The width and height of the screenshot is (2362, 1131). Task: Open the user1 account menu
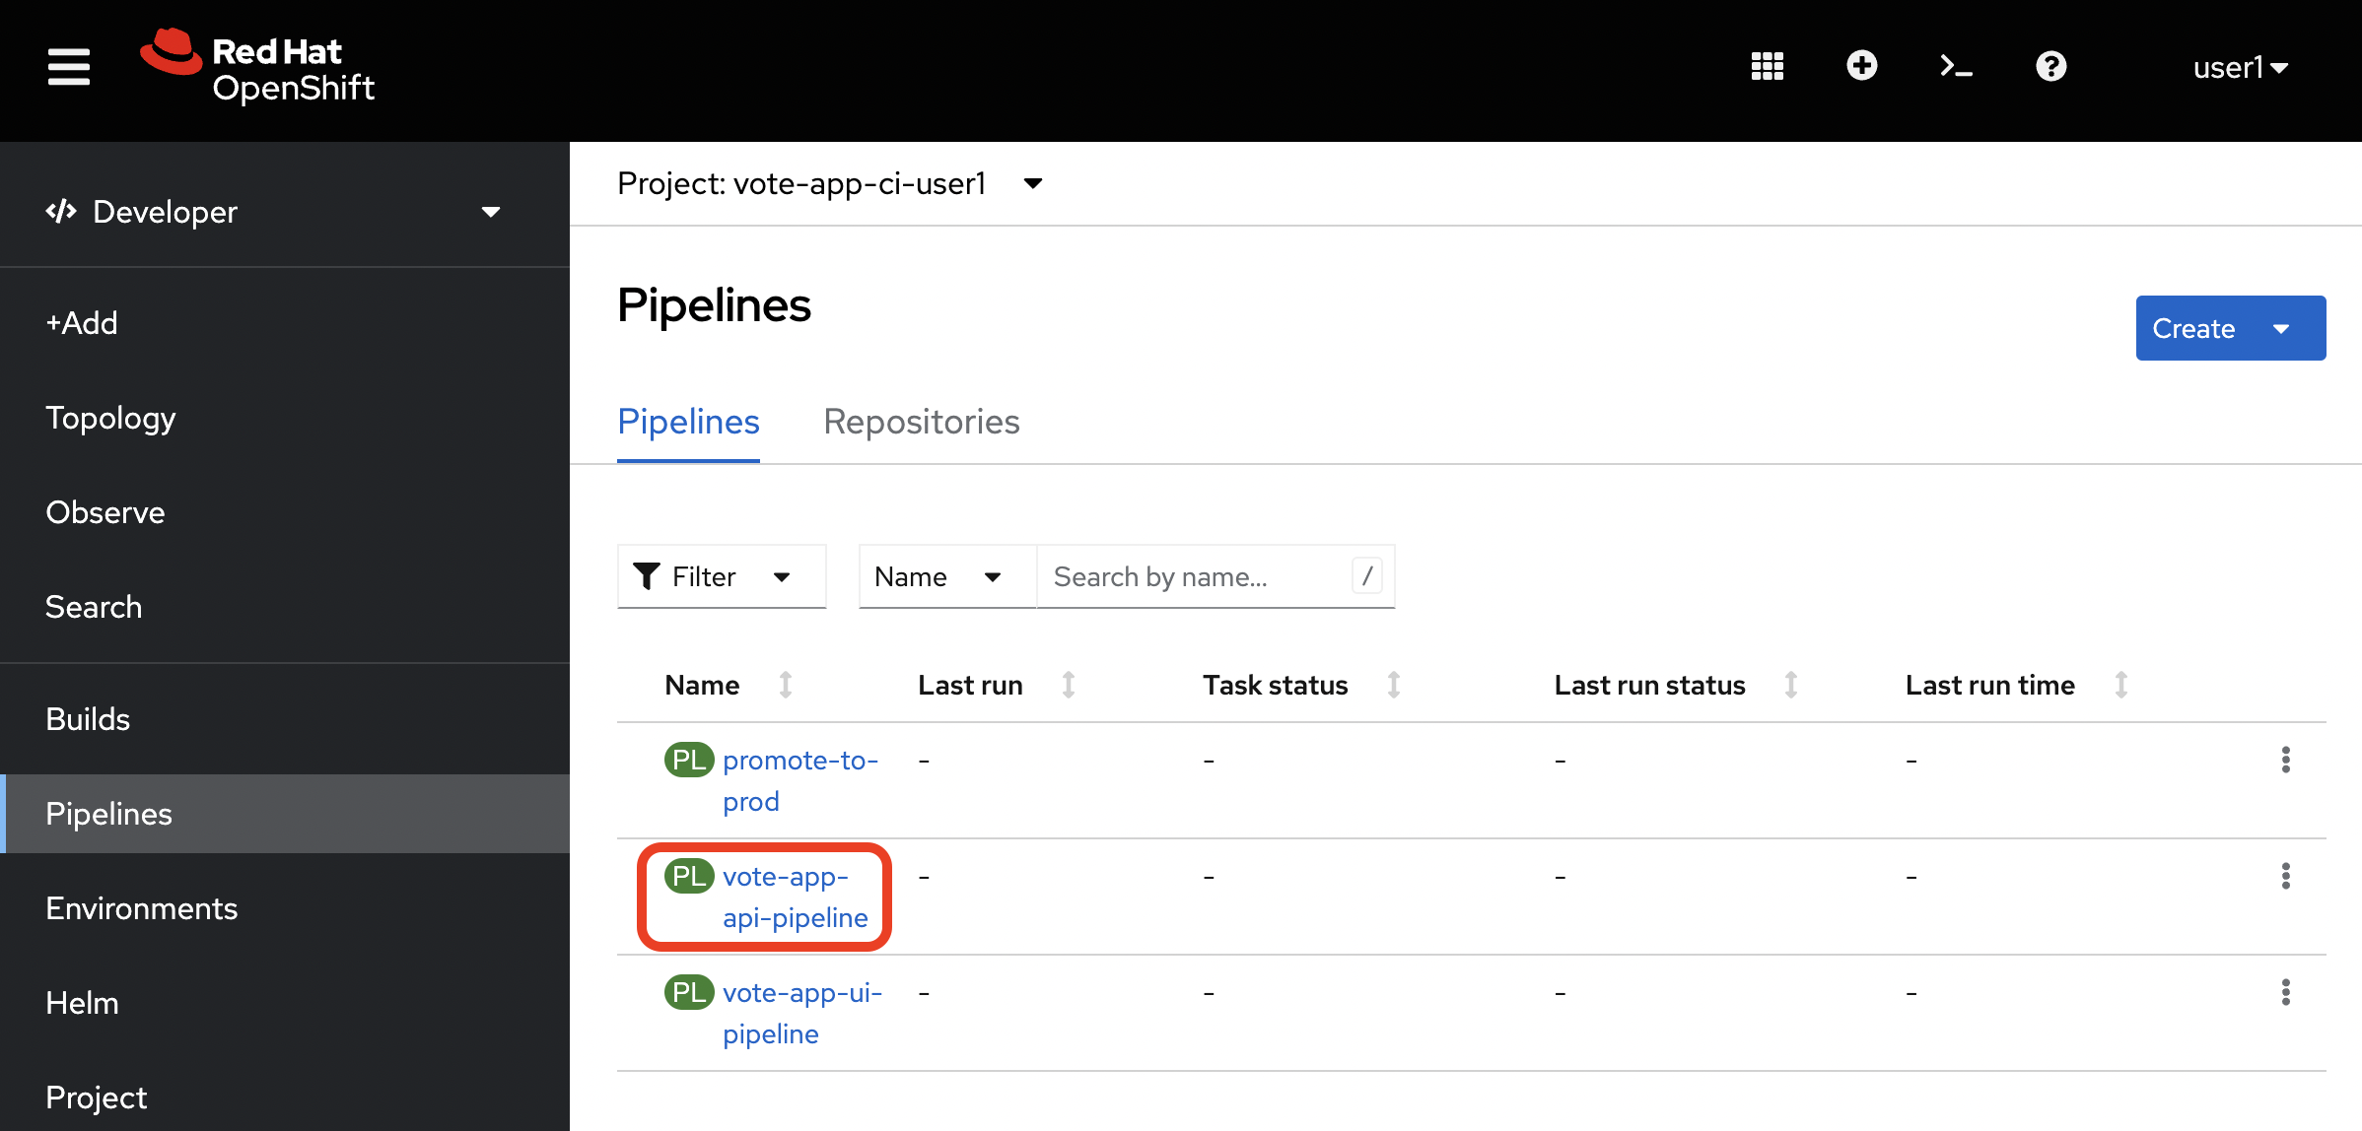pos(2241,67)
